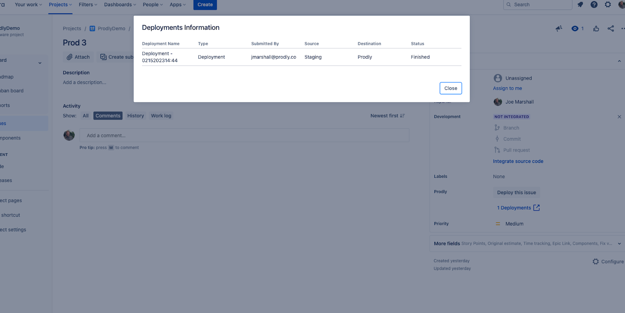Click the Deployment - 0215202314:44 name cell
The image size is (625, 313).
[160, 57]
